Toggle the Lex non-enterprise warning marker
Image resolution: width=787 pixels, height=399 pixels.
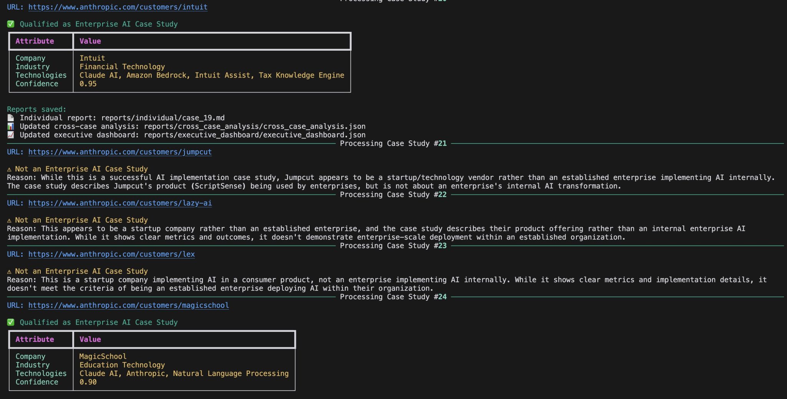(10, 271)
